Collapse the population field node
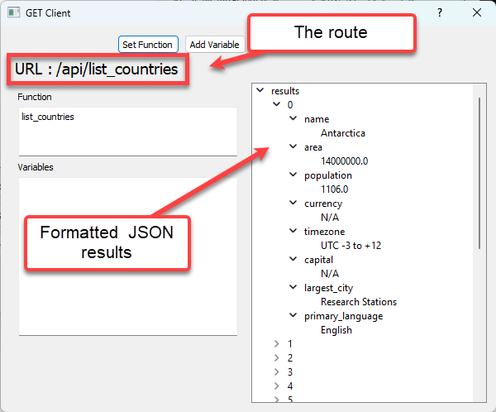Image resolution: width=496 pixels, height=412 pixels. pyautogui.click(x=293, y=175)
